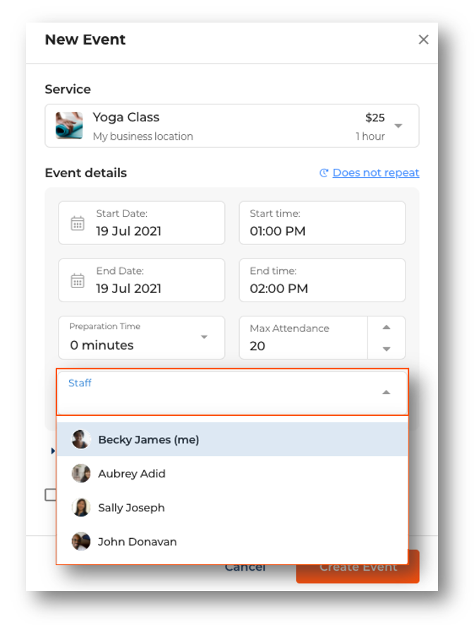Click Aubrey Adid avatar picture
Image resolution: width=474 pixels, height=625 pixels.
(81, 473)
